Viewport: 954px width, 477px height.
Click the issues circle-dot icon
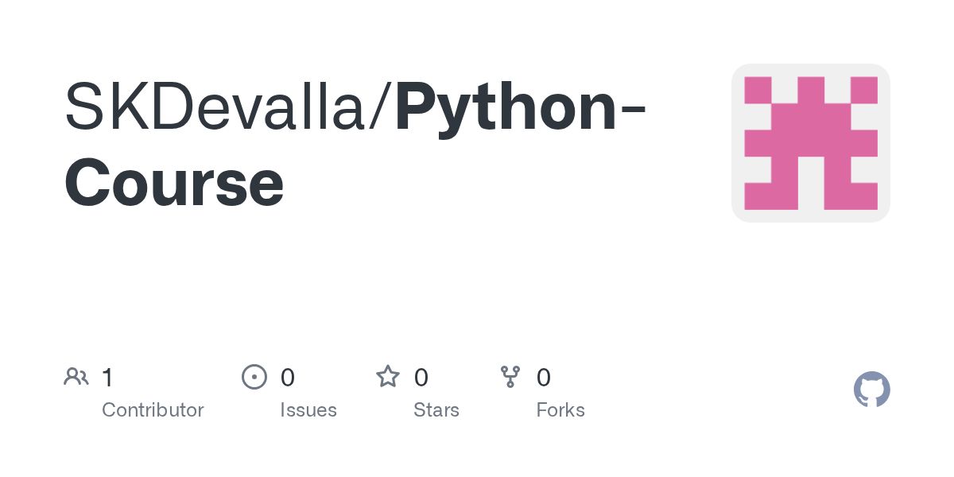pos(254,376)
